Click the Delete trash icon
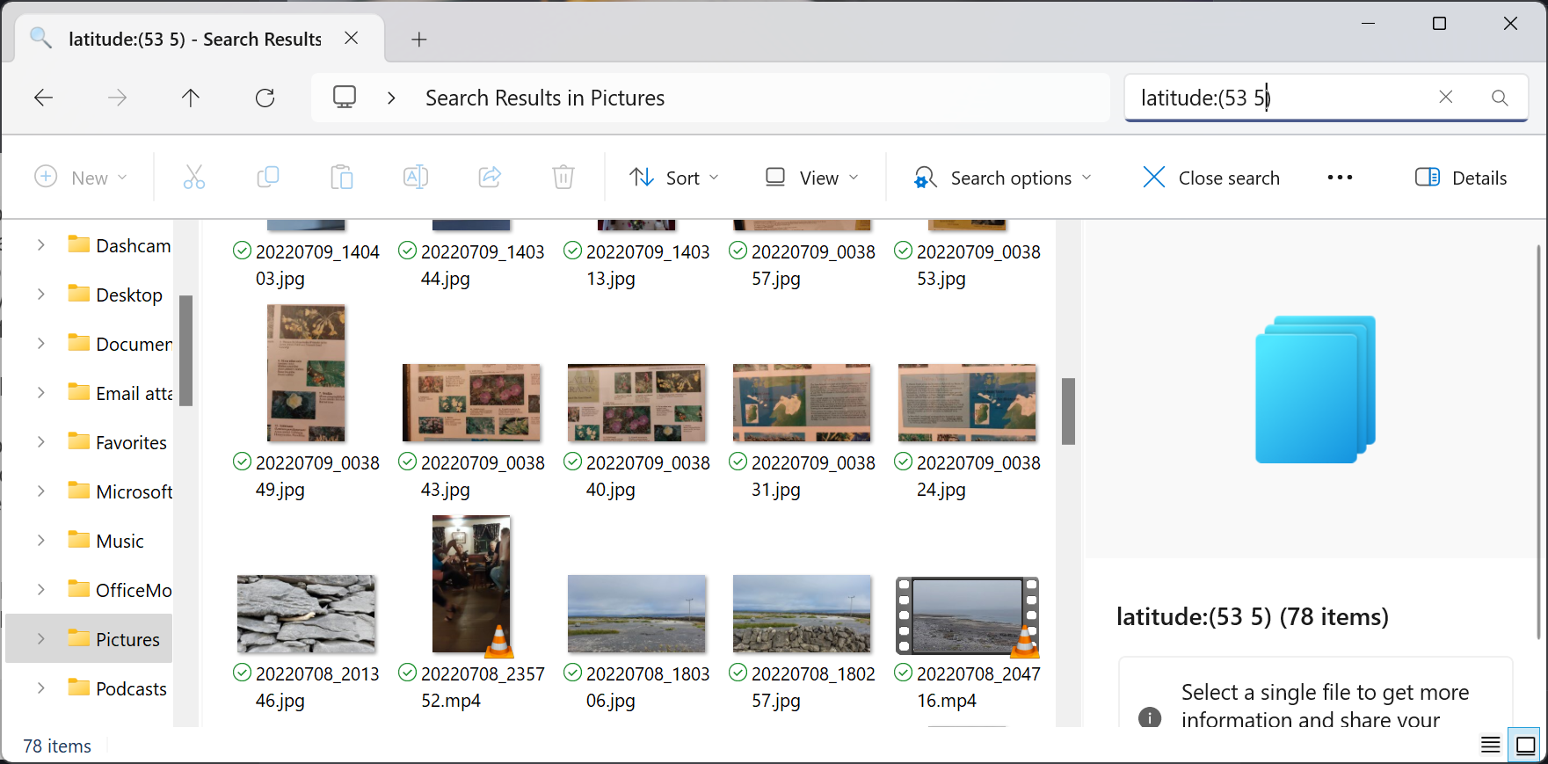This screenshot has width=1548, height=764. coord(563,178)
